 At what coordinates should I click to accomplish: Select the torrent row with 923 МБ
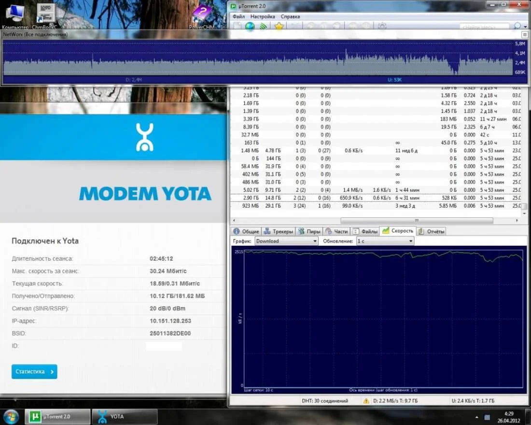[x=376, y=206]
